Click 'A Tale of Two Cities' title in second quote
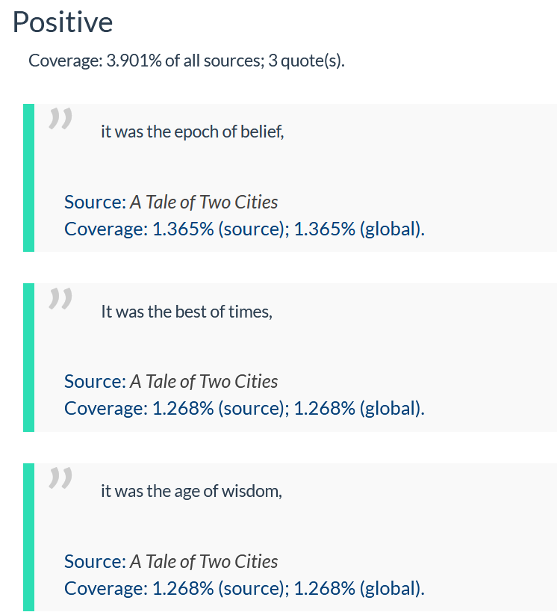The width and height of the screenshot is (557, 615). [204, 382]
